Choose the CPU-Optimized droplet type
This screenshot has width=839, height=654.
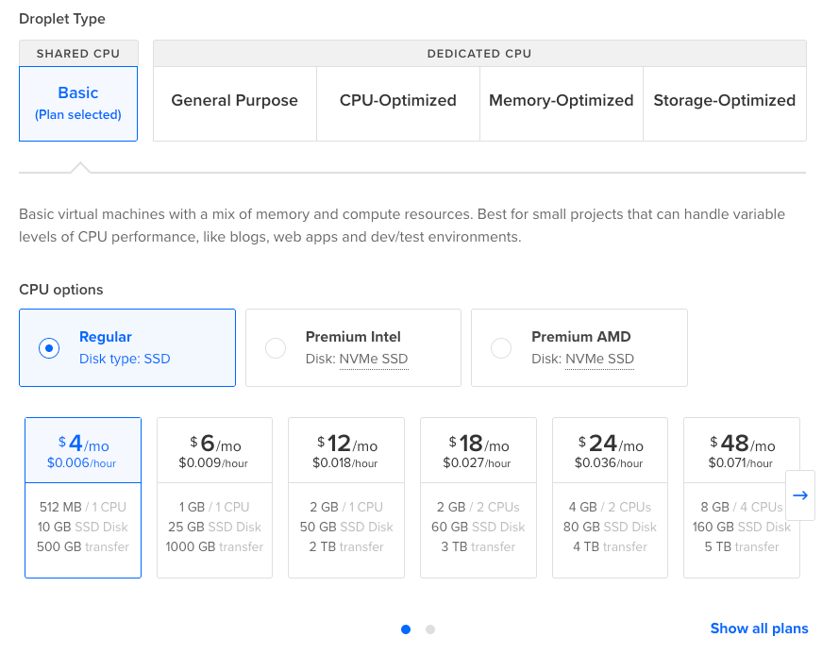coord(397,101)
